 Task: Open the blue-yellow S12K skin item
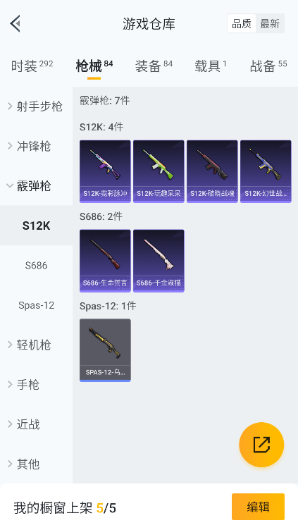[266, 171]
